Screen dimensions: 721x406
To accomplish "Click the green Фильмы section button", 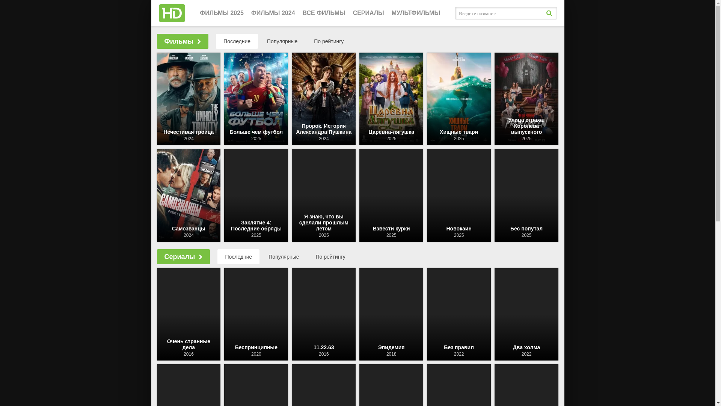I will (183, 41).
